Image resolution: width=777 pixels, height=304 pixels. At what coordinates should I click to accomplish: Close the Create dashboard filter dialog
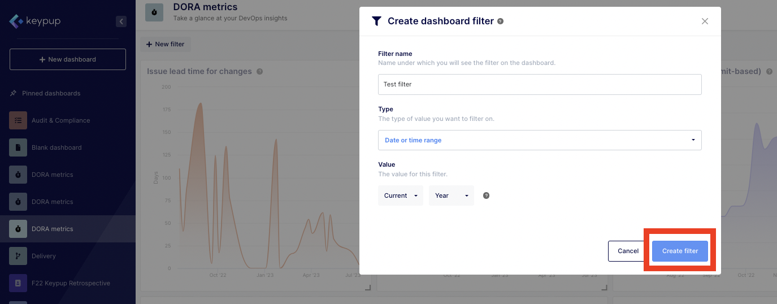coord(705,21)
